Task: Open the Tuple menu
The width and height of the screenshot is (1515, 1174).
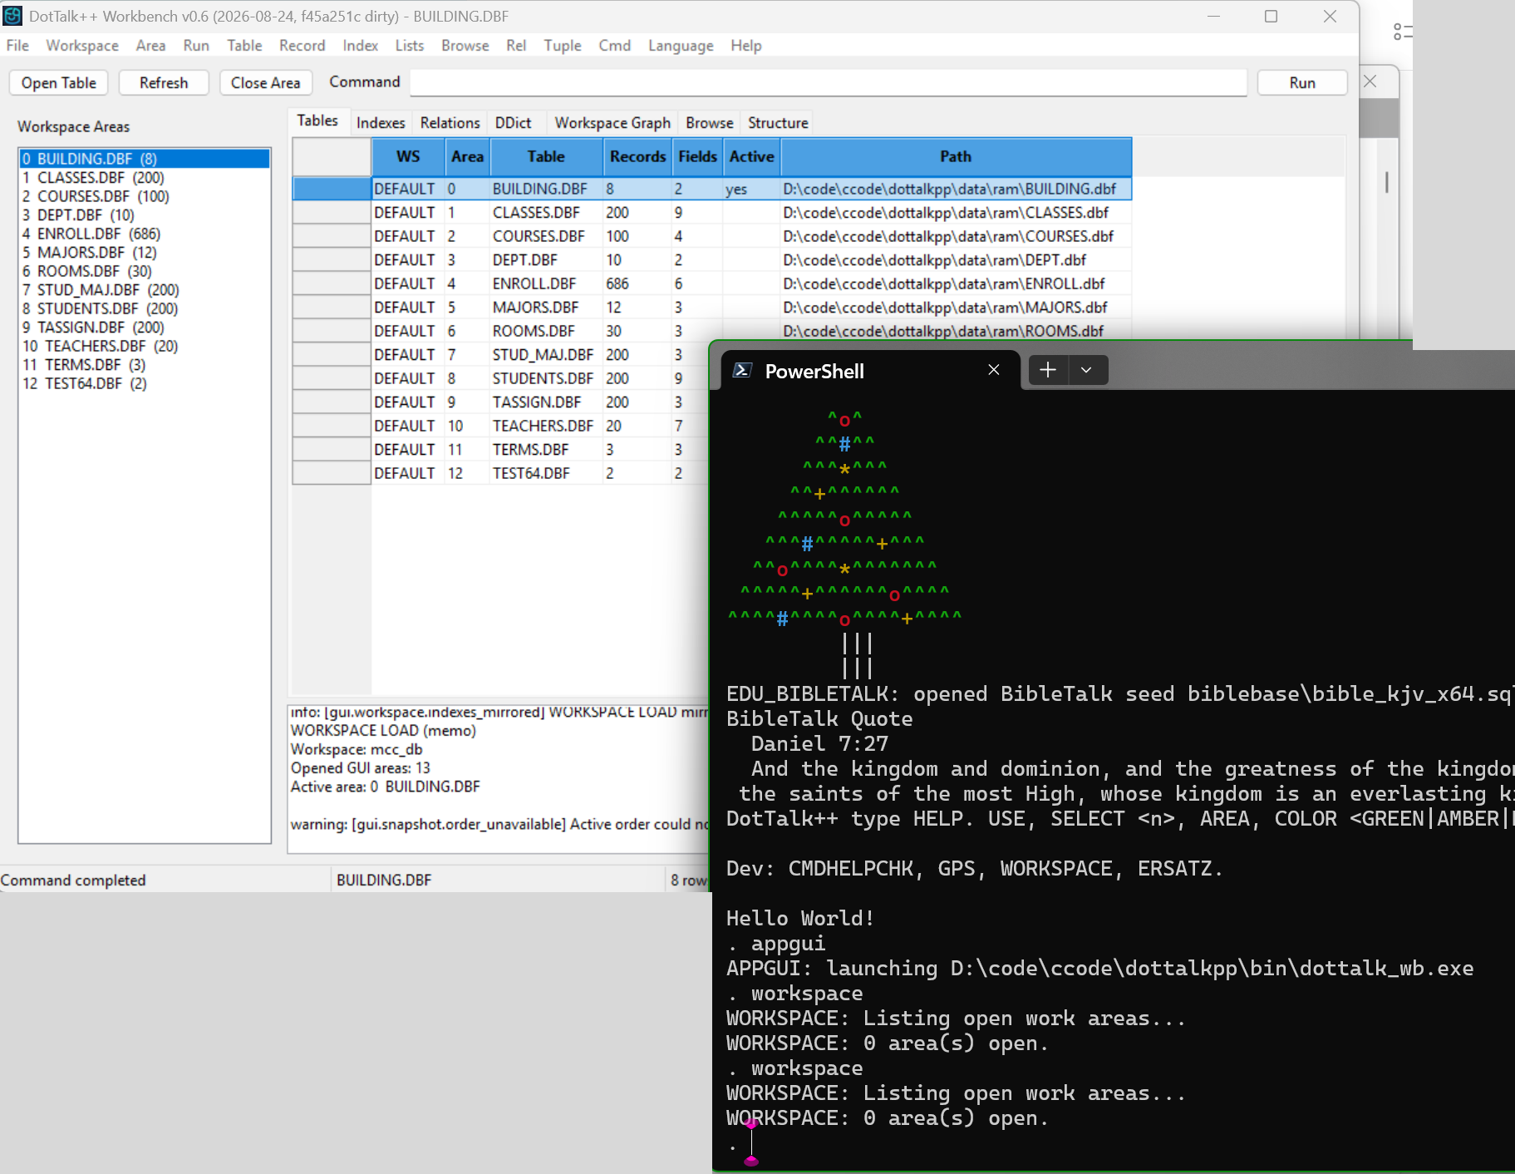Action: click(x=563, y=45)
